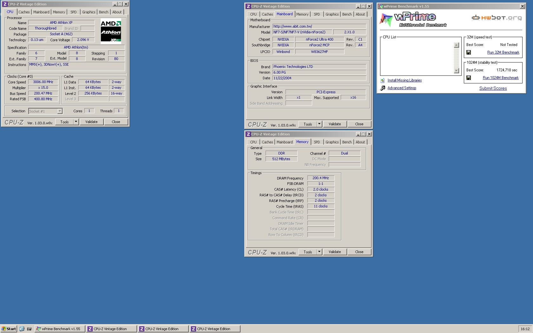Click the 1724,718 sec best score

[x=507, y=70]
